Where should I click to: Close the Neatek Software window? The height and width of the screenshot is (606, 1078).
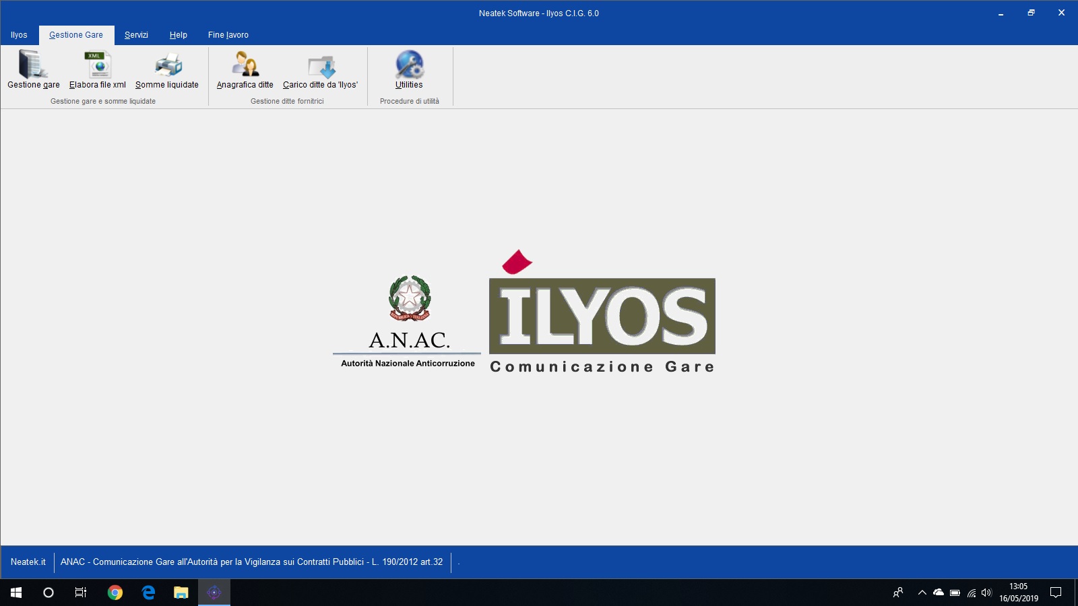point(1061,13)
